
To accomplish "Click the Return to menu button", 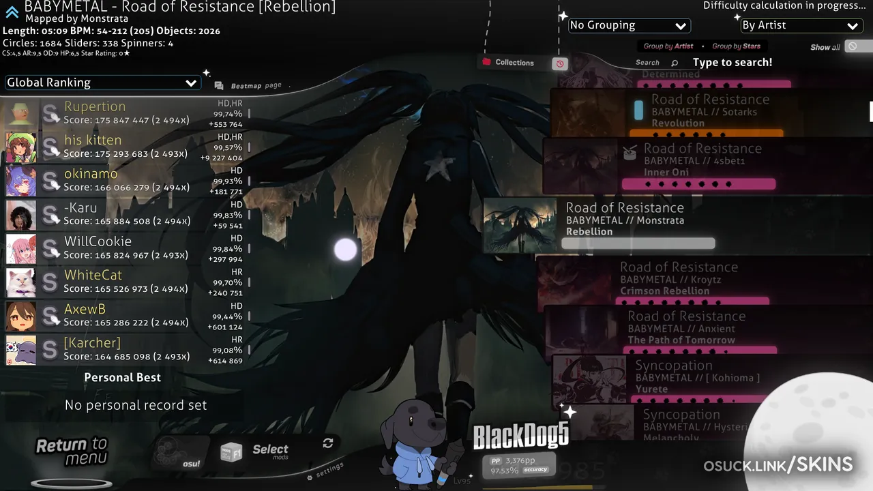I will 72,451.
